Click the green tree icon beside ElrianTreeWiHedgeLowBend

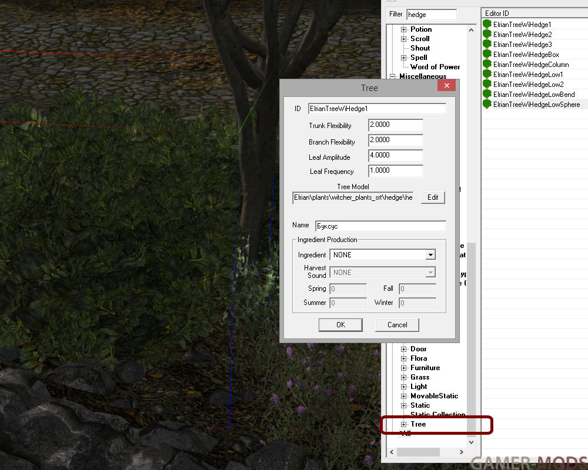pyautogui.click(x=487, y=94)
